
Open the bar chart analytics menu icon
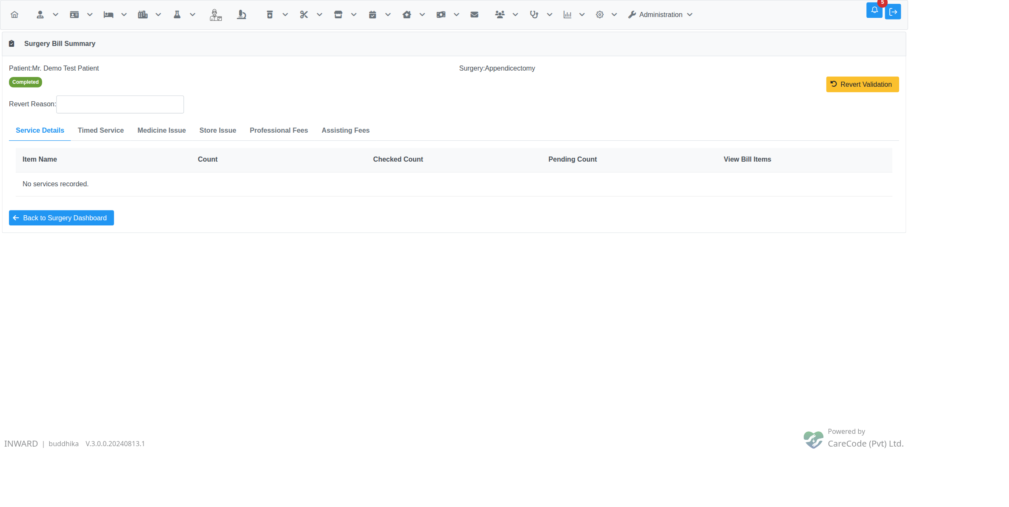point(568,14)
